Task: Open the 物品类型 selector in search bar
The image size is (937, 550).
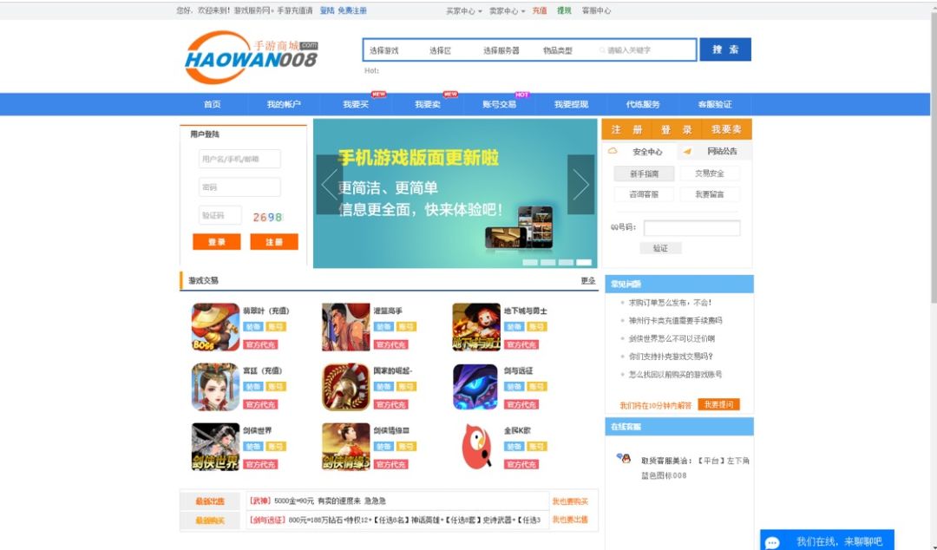Action: click(558, 50)
